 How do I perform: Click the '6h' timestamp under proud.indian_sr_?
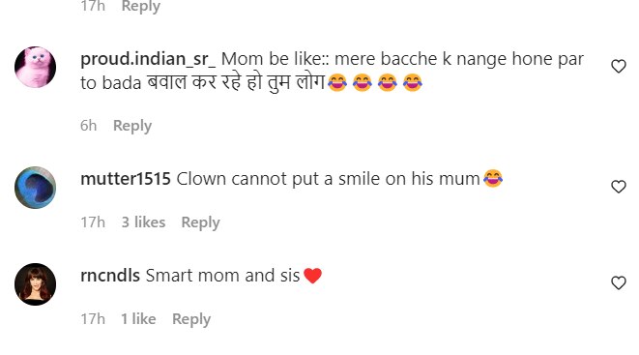click(88, 126)
